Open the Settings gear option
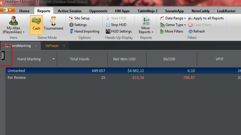Viewport: 241px width, 135px height. [x=78, y=25]
